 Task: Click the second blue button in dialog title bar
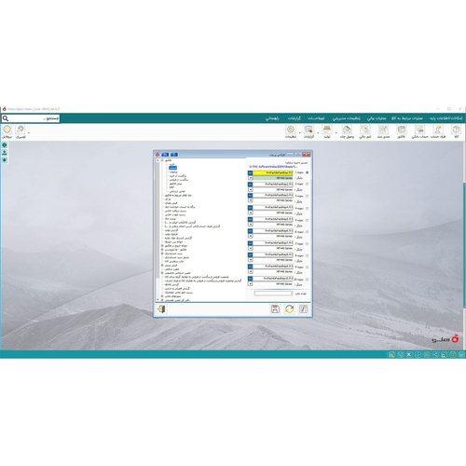174,155
